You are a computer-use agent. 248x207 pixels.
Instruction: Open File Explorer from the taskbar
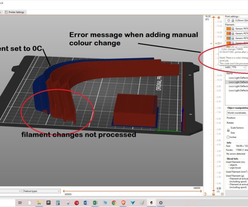[39, 202]
